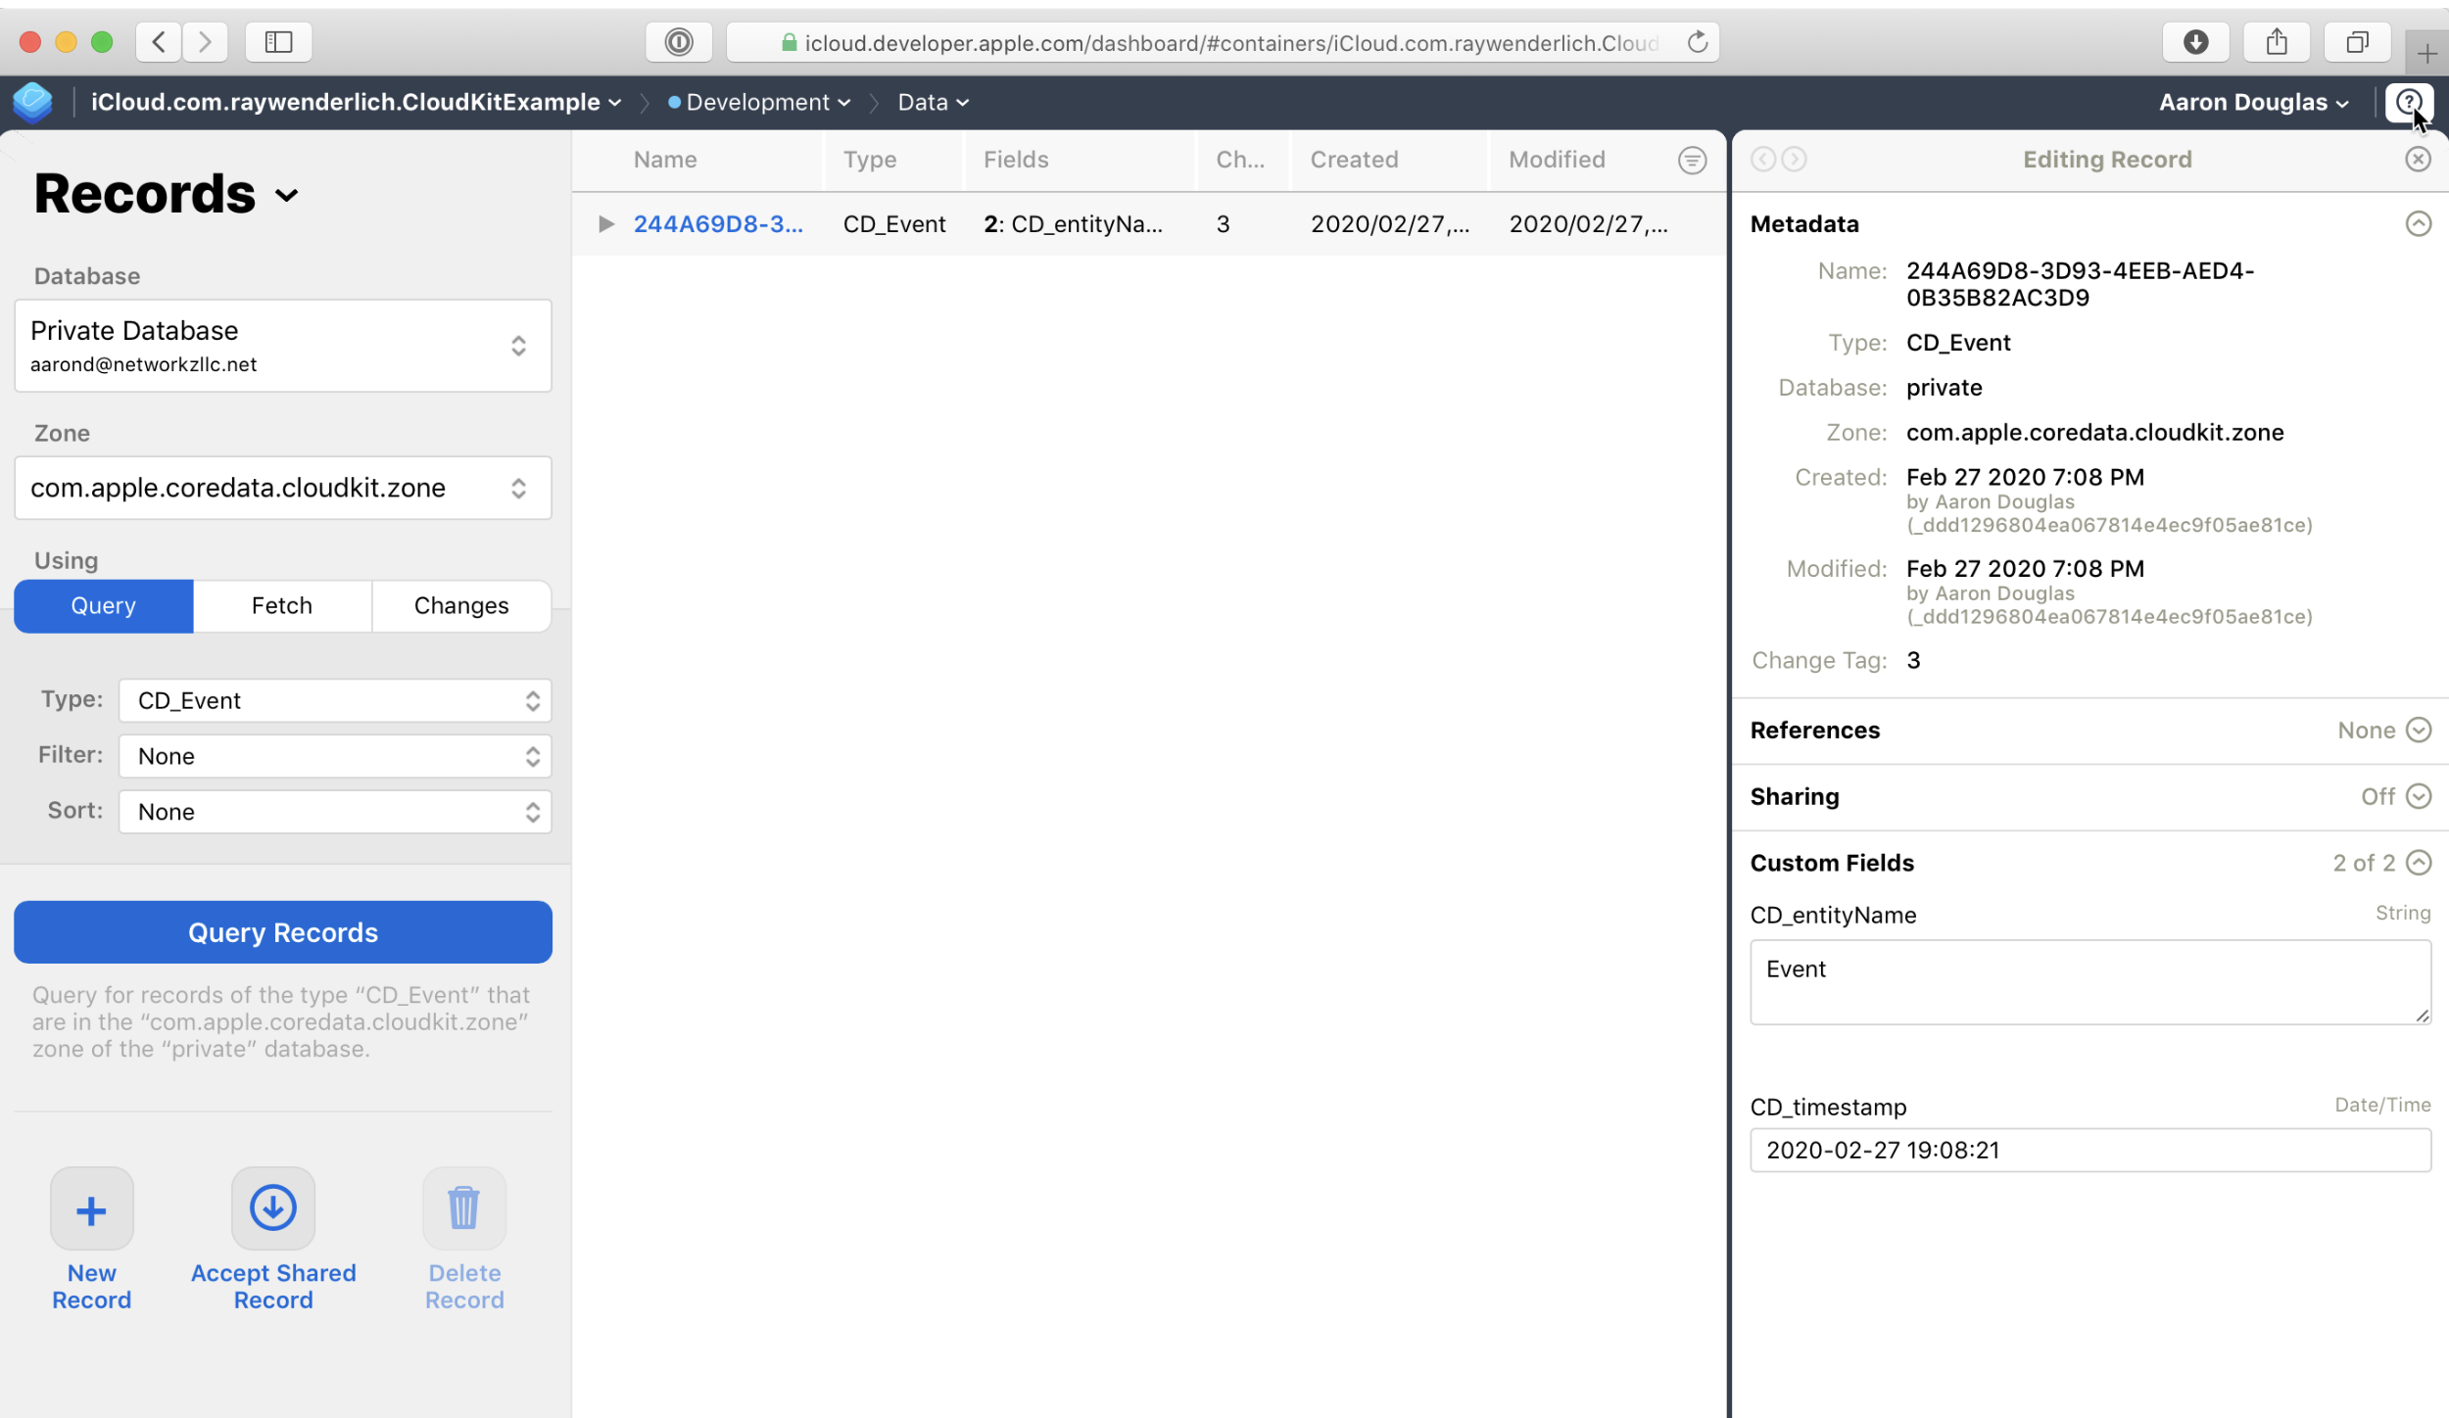Click the CD_timestamp date field
2449x1418 pixels.
[2090, 1151]
